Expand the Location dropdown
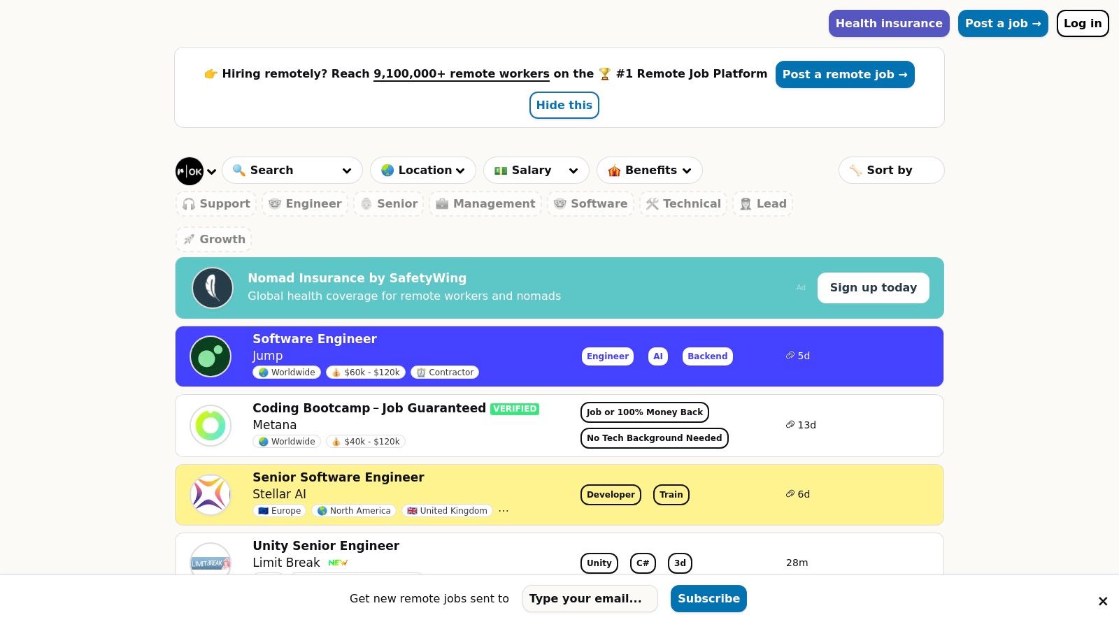This screenshot has height=629, width=1119. (423, 171)
